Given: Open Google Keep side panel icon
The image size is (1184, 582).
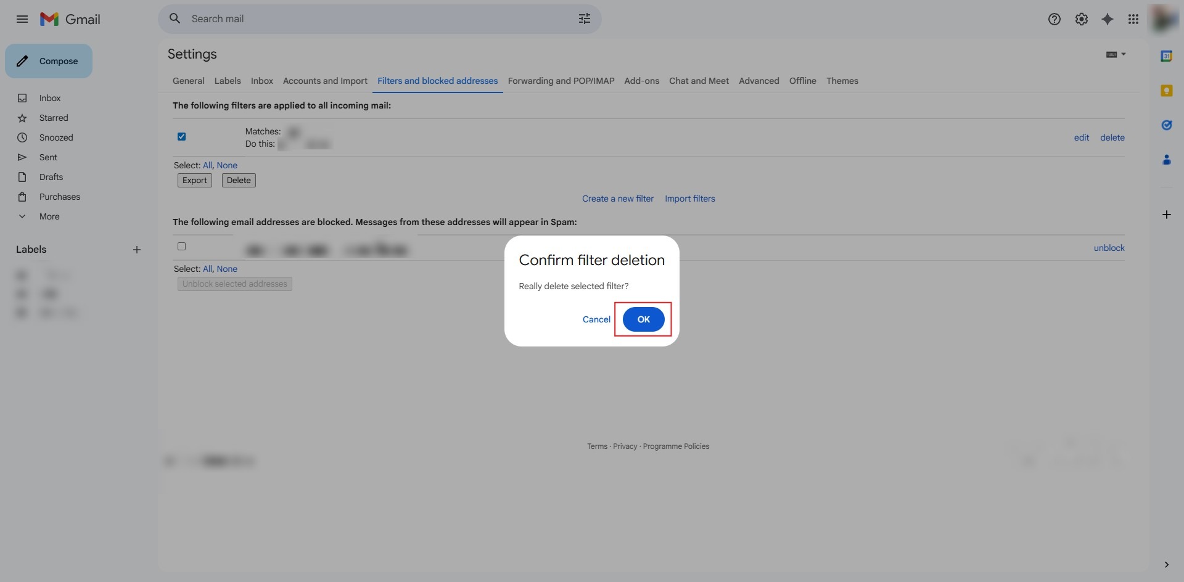Looking at the screenshot, I should point(1166,91).
